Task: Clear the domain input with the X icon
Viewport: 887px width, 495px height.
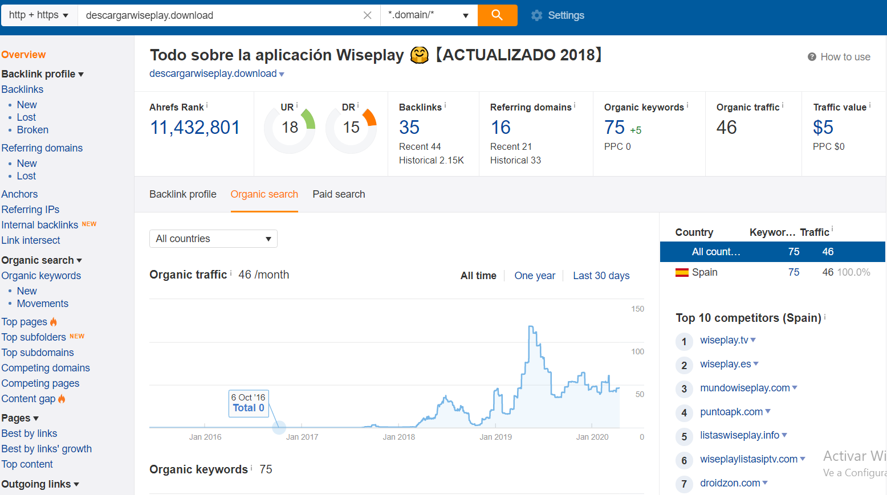Action: [x=368, y=15]
